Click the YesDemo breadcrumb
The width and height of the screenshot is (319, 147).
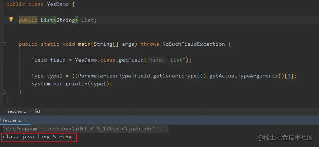tap(17, 111)
